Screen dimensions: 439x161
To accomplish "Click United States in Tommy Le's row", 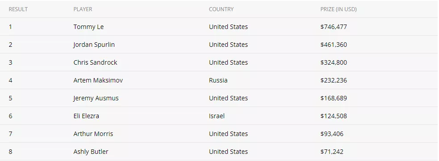I will [228, 27].
